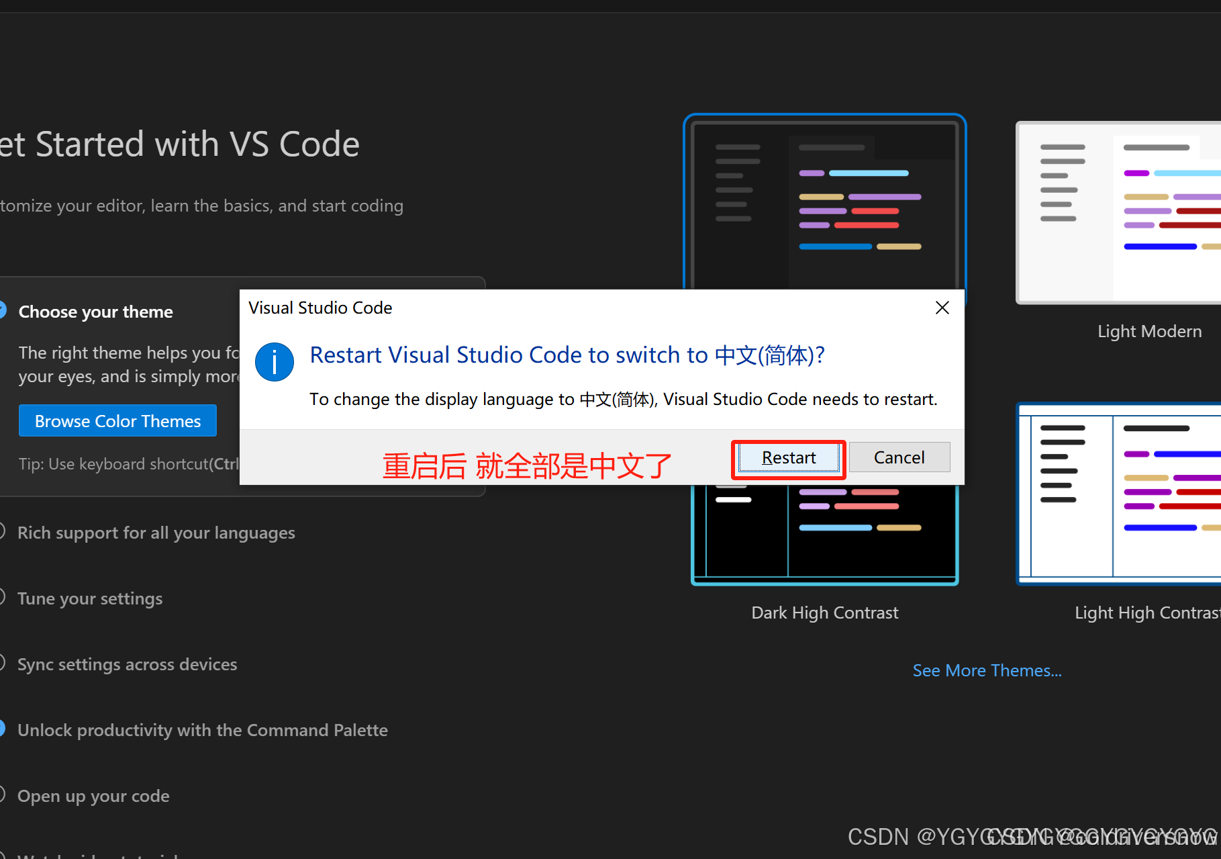Screen dimensions: 1221x859
Task: Expand the Open up your code step
Action: point(93,796)
